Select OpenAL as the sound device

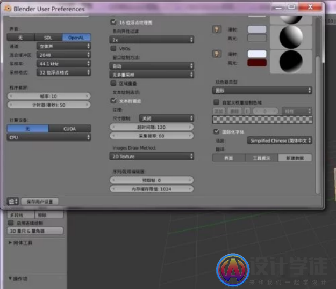coord(76,38)
